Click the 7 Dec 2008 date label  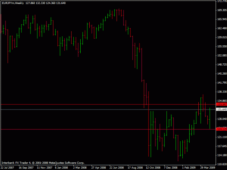coord(171,167)
